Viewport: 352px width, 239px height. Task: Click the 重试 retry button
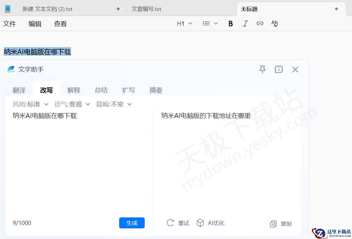pyautogui.click(x=178, y=223)
